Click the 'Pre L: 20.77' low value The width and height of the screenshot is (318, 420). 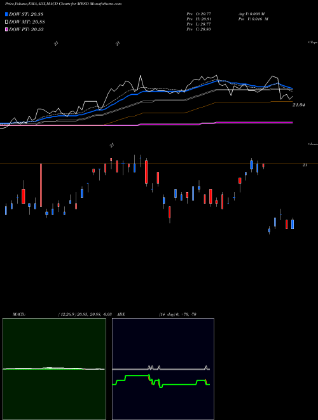[x=198, y=24]
